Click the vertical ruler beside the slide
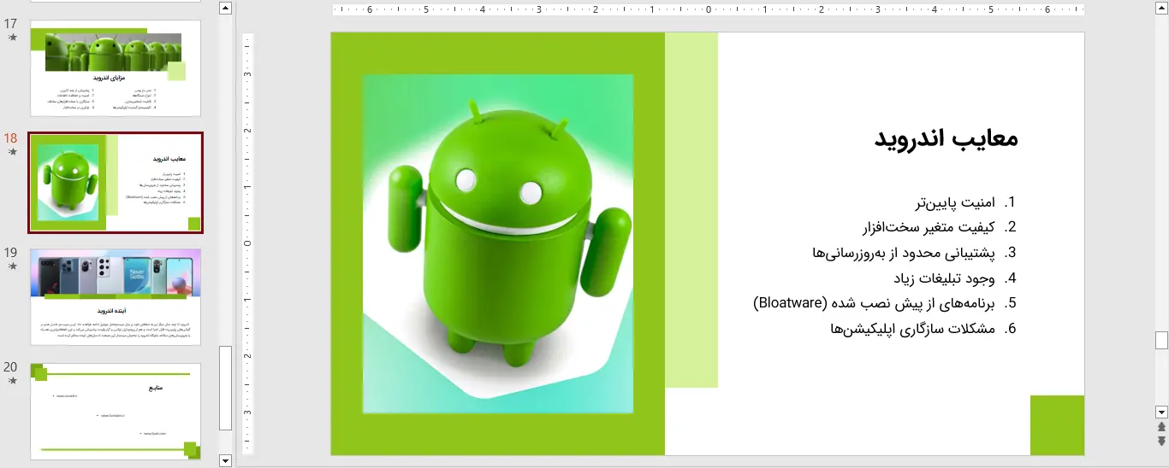Image resolution: width=1169 pixels, height=468 pixels. coord(248,244)
